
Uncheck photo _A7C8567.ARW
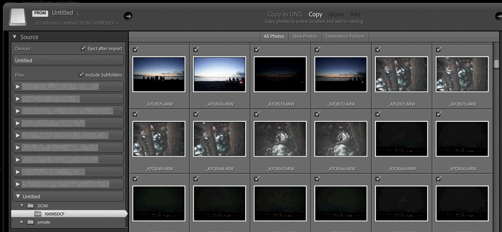coord(256,114)
